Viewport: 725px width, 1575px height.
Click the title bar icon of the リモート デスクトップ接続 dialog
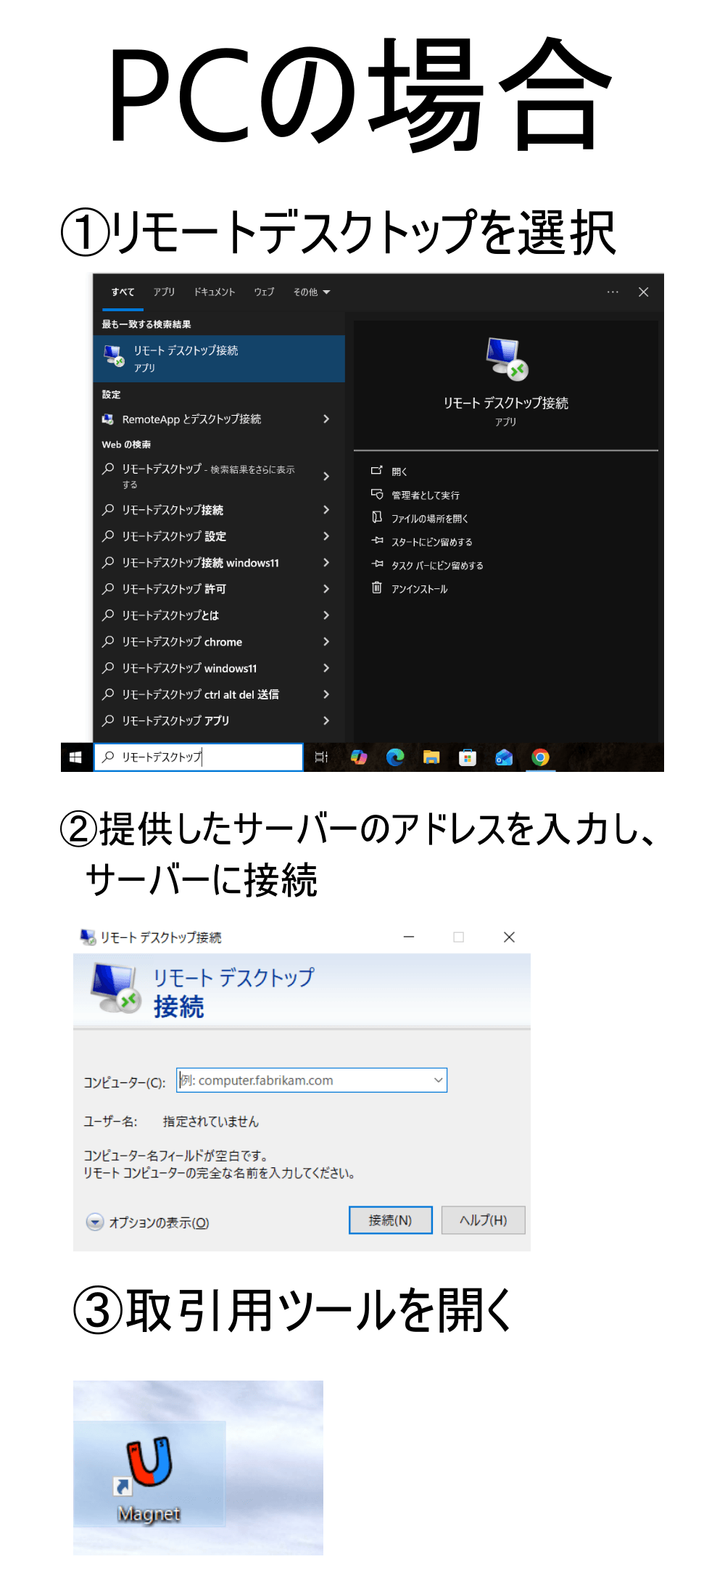click(x=88, y=937)
